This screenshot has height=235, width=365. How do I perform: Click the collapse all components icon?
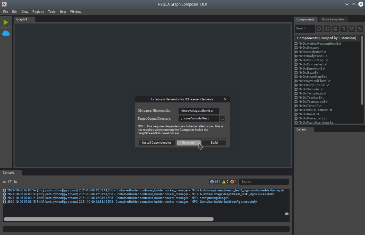(x=335, y=29)
